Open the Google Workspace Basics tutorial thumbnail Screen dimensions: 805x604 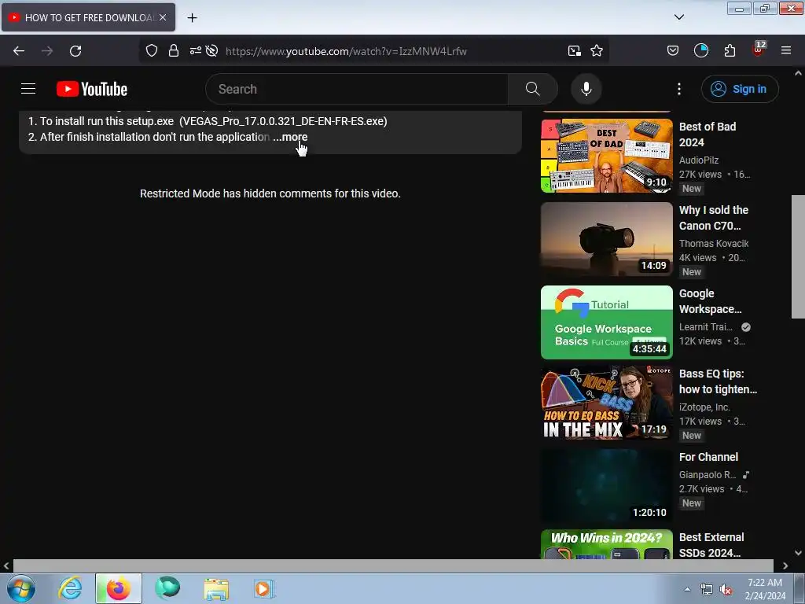tap(607, 322)
